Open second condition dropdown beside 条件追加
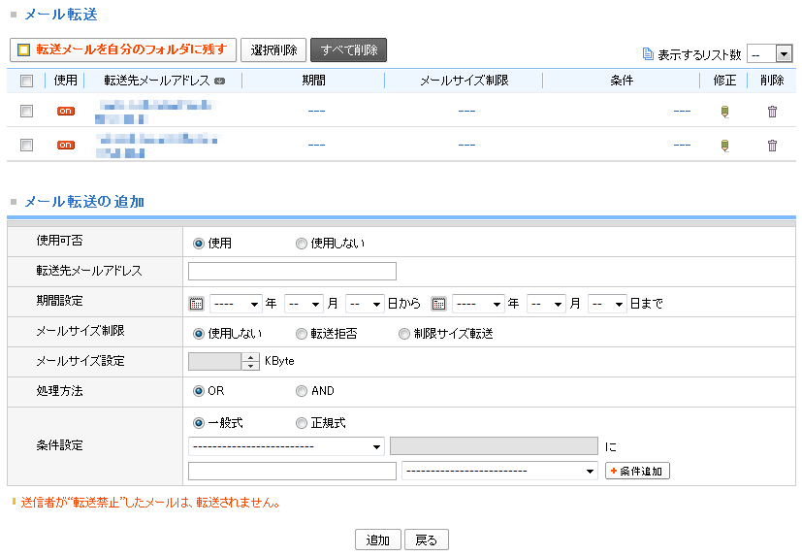The height and width of the screenshot is (556, 802). [499, 471]
